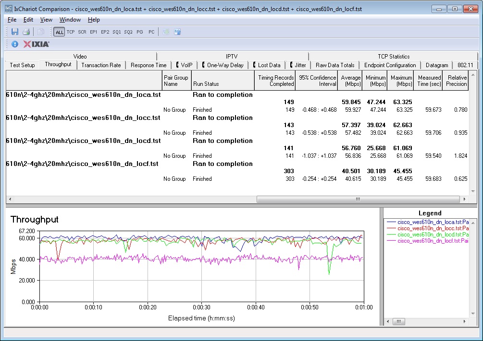Click the results table scroll-up arrow

(473, 75)
